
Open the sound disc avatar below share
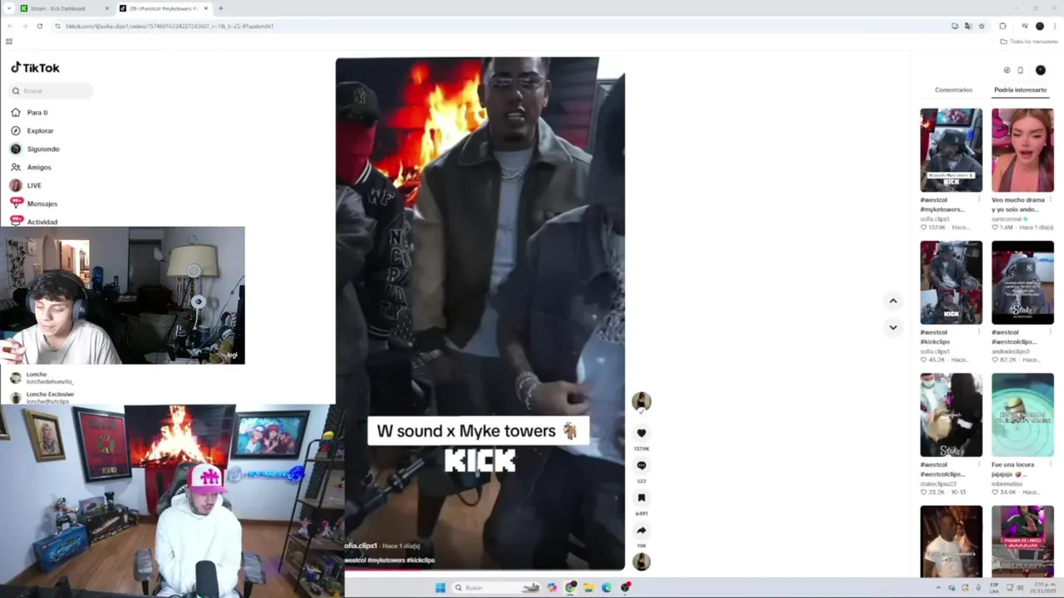(641, 561)
